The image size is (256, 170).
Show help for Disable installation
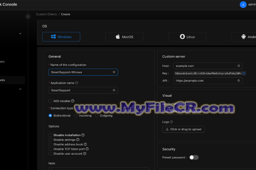click(x=83, y=135)
